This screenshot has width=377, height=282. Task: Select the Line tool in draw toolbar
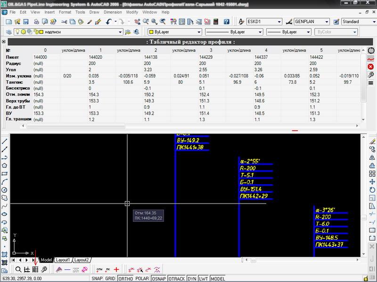(4, 140)
